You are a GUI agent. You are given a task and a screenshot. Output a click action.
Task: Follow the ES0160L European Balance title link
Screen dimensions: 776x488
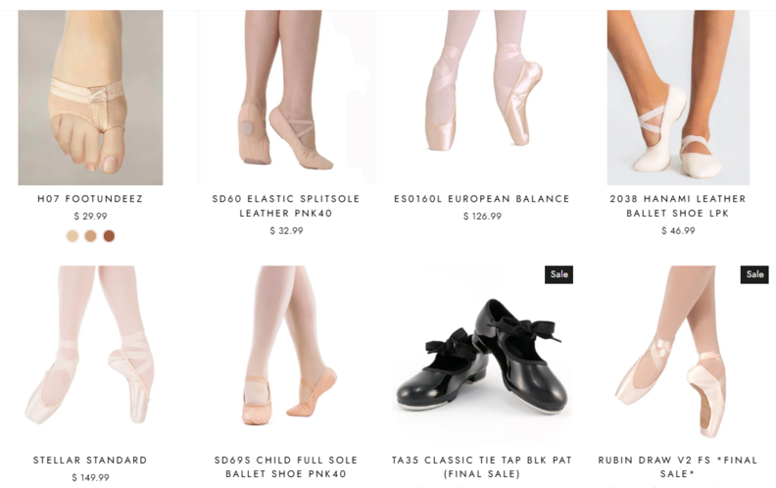(482, 199)
